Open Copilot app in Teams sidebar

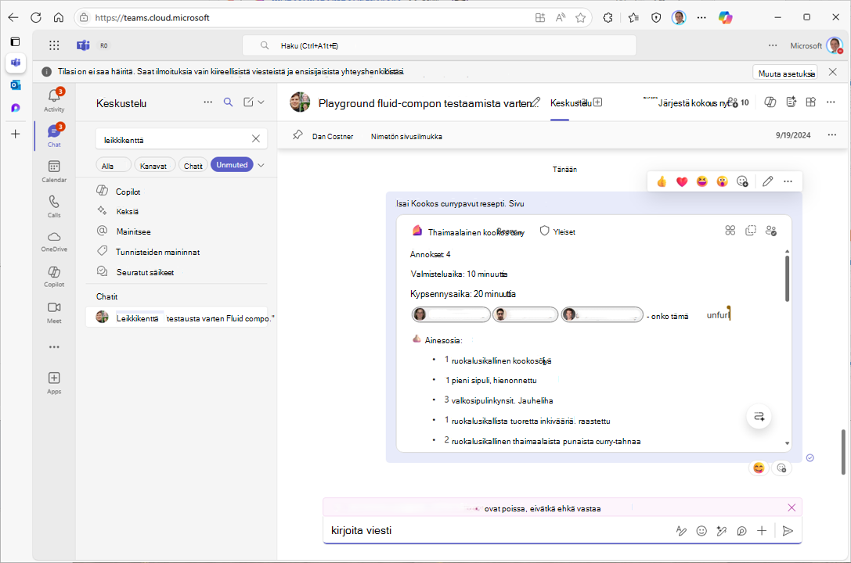(54, 277)
